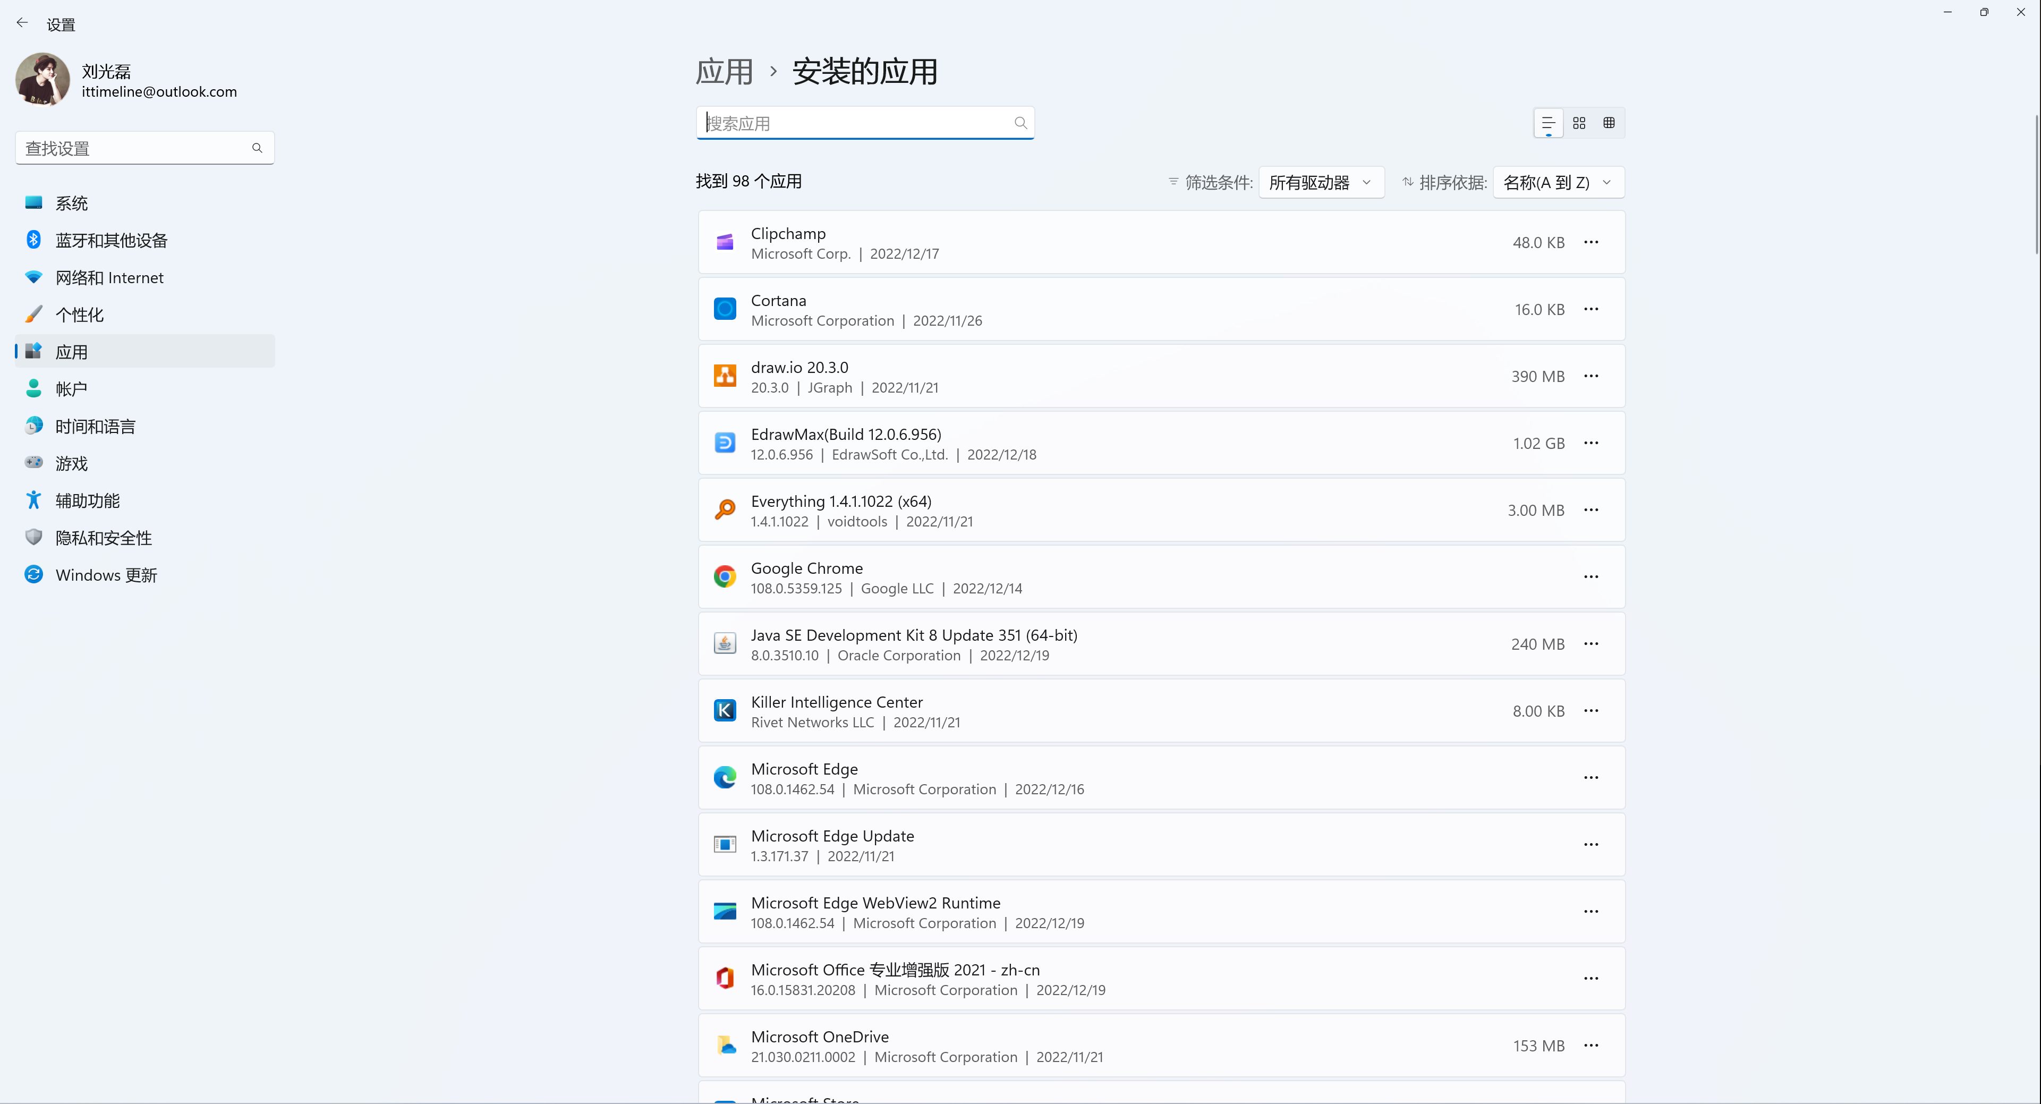Screen dimensions: 2041x1104
Task: Open more options for Microsoft Office 专业增强版
Action: click(1591, 979)
